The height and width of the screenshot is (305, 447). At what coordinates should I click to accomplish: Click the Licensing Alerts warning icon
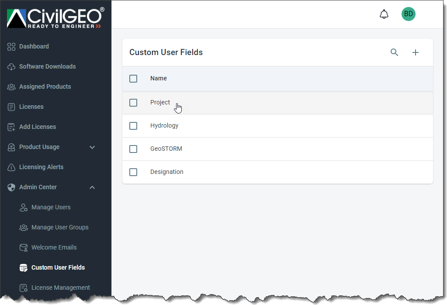[11, 167]
